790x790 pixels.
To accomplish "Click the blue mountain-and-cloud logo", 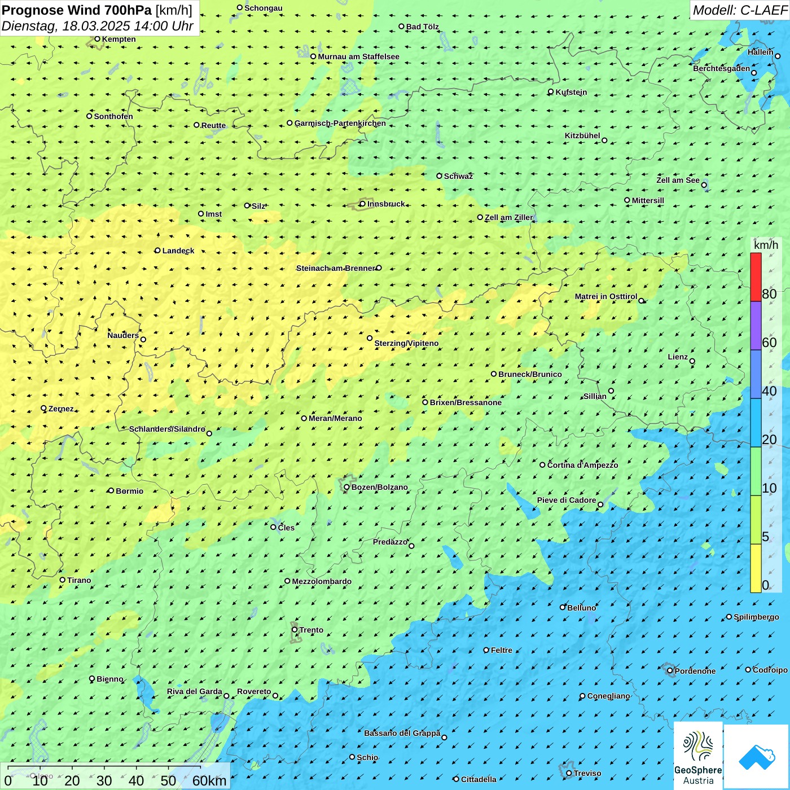I will [x=756, y=757].
